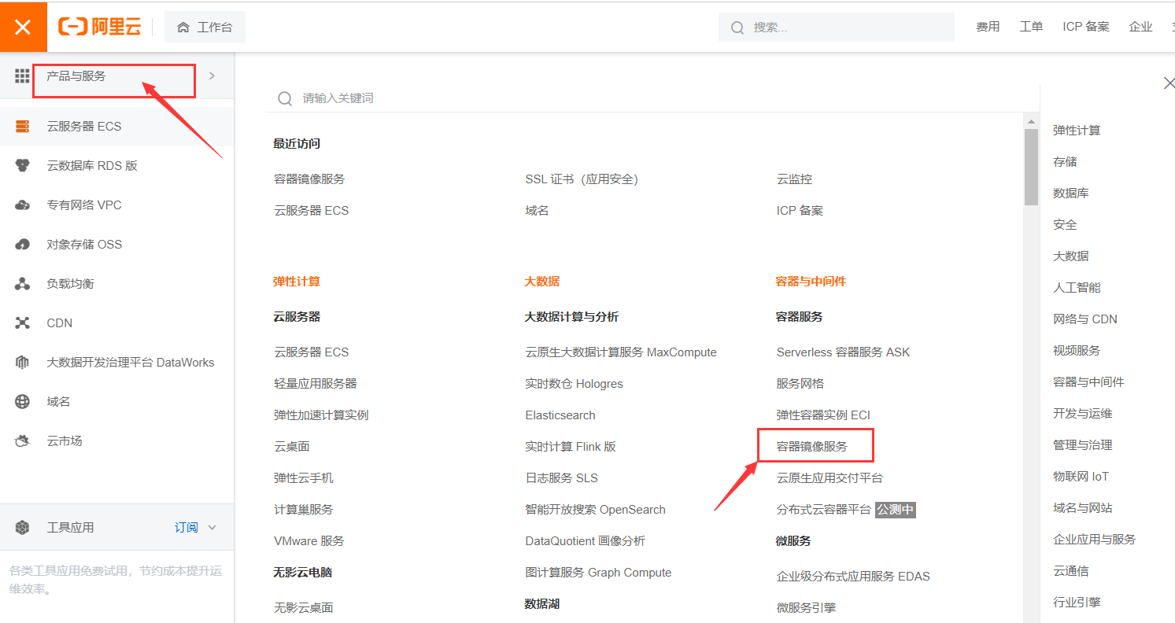Open 智能开放搜索 OpenSearch link
This screenshot has width=1175, height=623.
(x=595, y=510)
